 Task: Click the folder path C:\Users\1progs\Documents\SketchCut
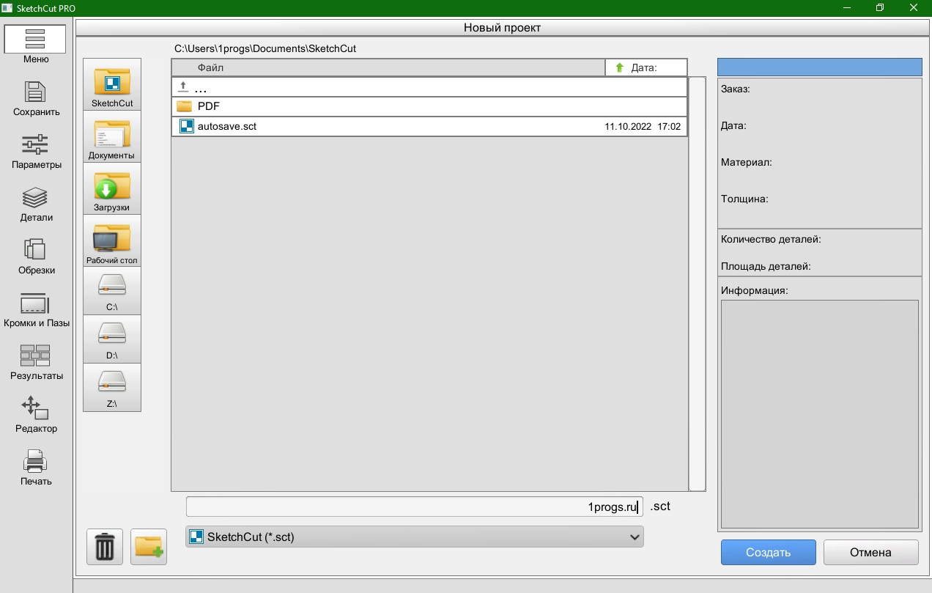tap(265, 48)
